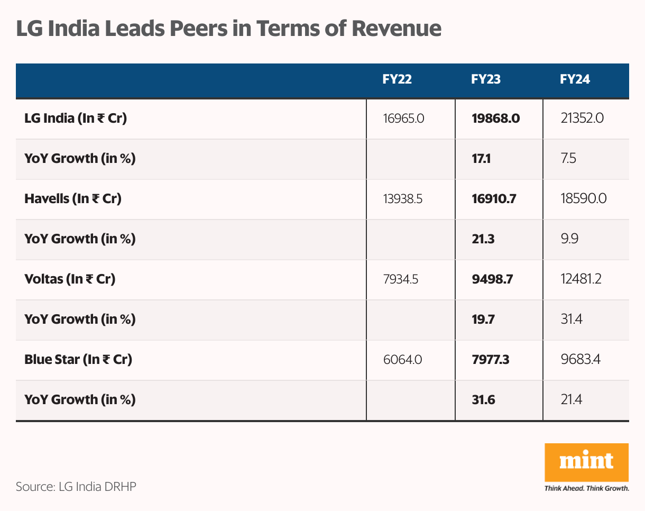Click the FY22 column header
645x511 pixels.
397,79
